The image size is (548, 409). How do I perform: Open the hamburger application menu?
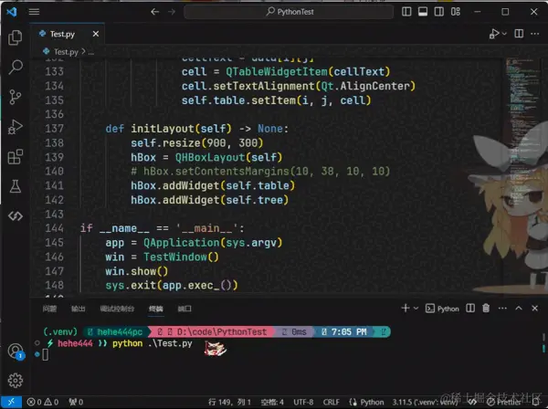click(34, 12)
